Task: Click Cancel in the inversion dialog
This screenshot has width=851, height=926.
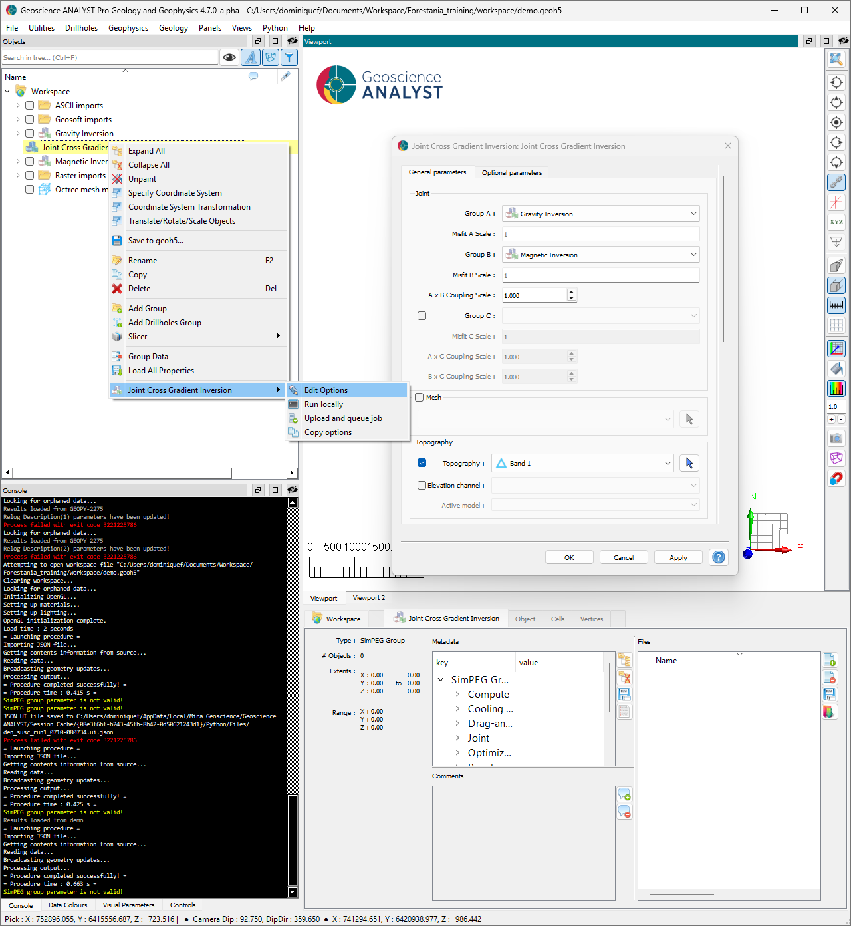Action: click(x=623, y=557)
